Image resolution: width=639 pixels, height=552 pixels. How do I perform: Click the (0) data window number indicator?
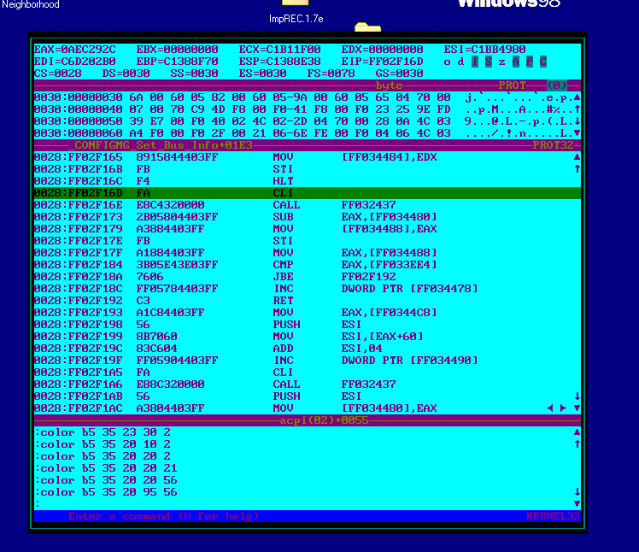[557, 85]
